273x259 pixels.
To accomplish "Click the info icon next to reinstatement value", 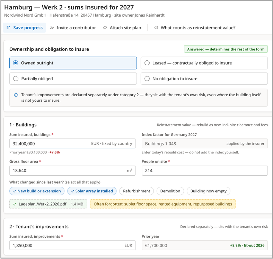I will point(156,27).
